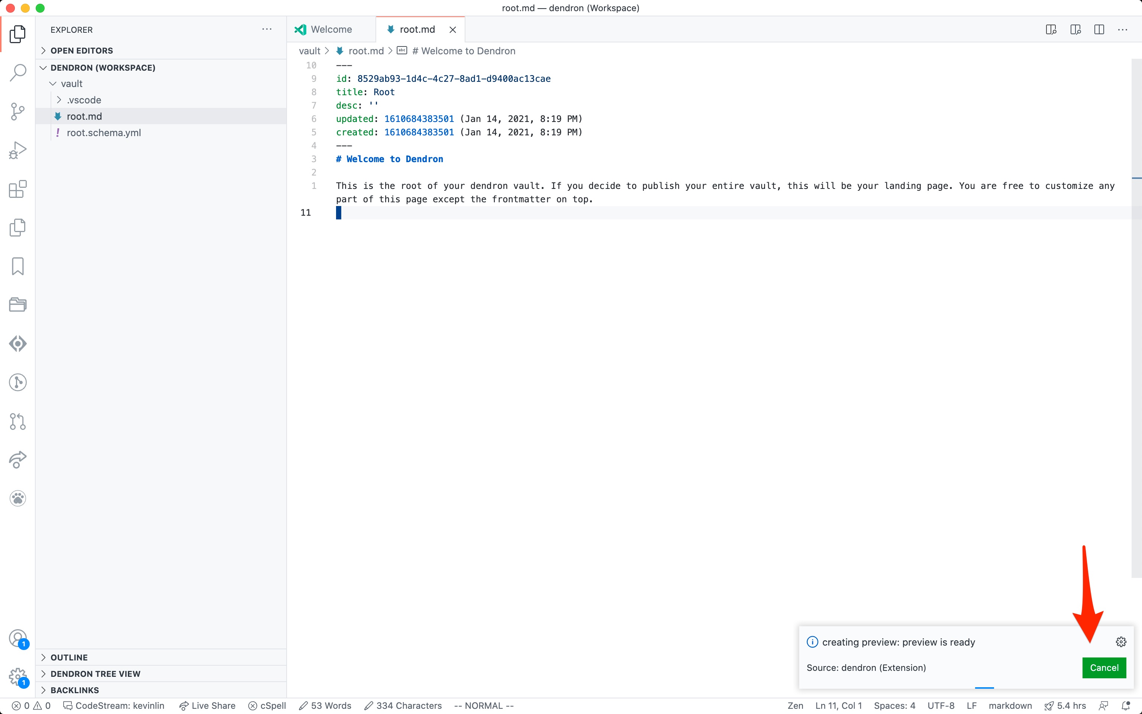The height and width of the screenshot is (714, 1142).
Task: Open the Search view in activity bar
Action: pyautogui.click(x=17, y=73)
